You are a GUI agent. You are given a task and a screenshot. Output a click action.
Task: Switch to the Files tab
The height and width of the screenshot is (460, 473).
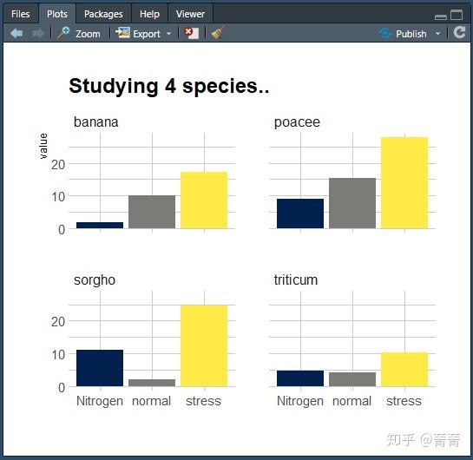(21, 14)
